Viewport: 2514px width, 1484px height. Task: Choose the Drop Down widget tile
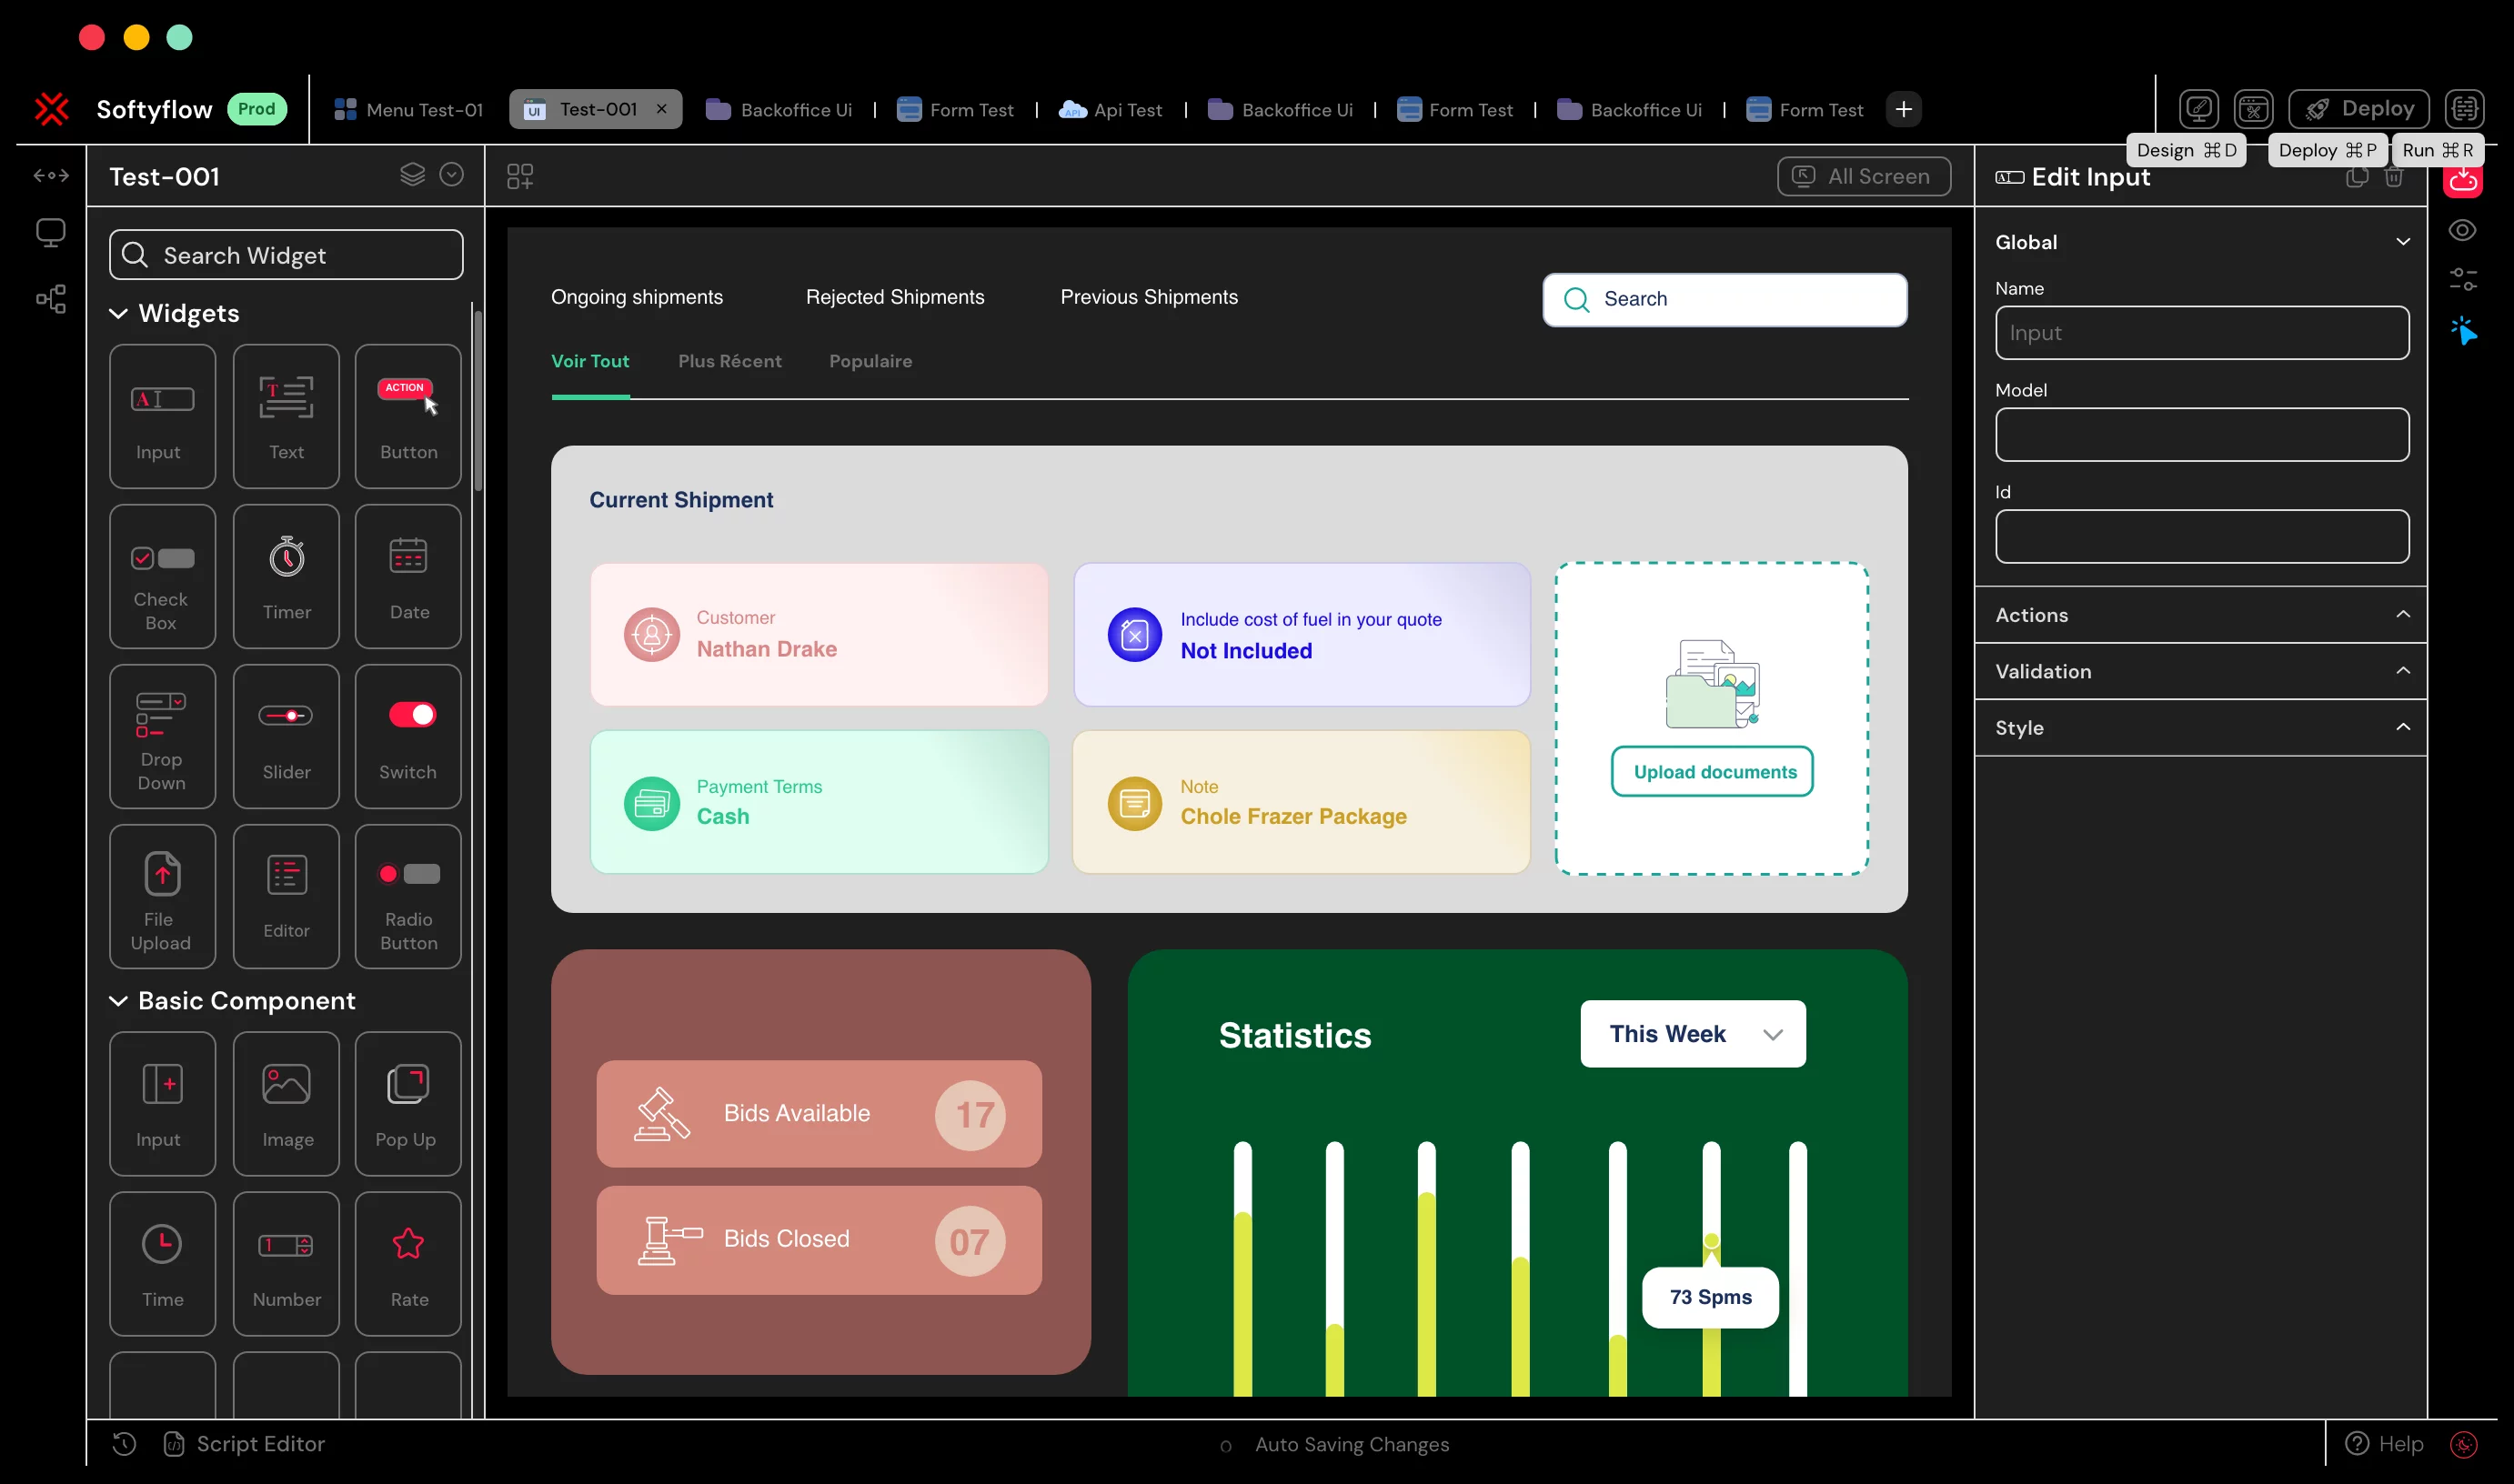162,736
